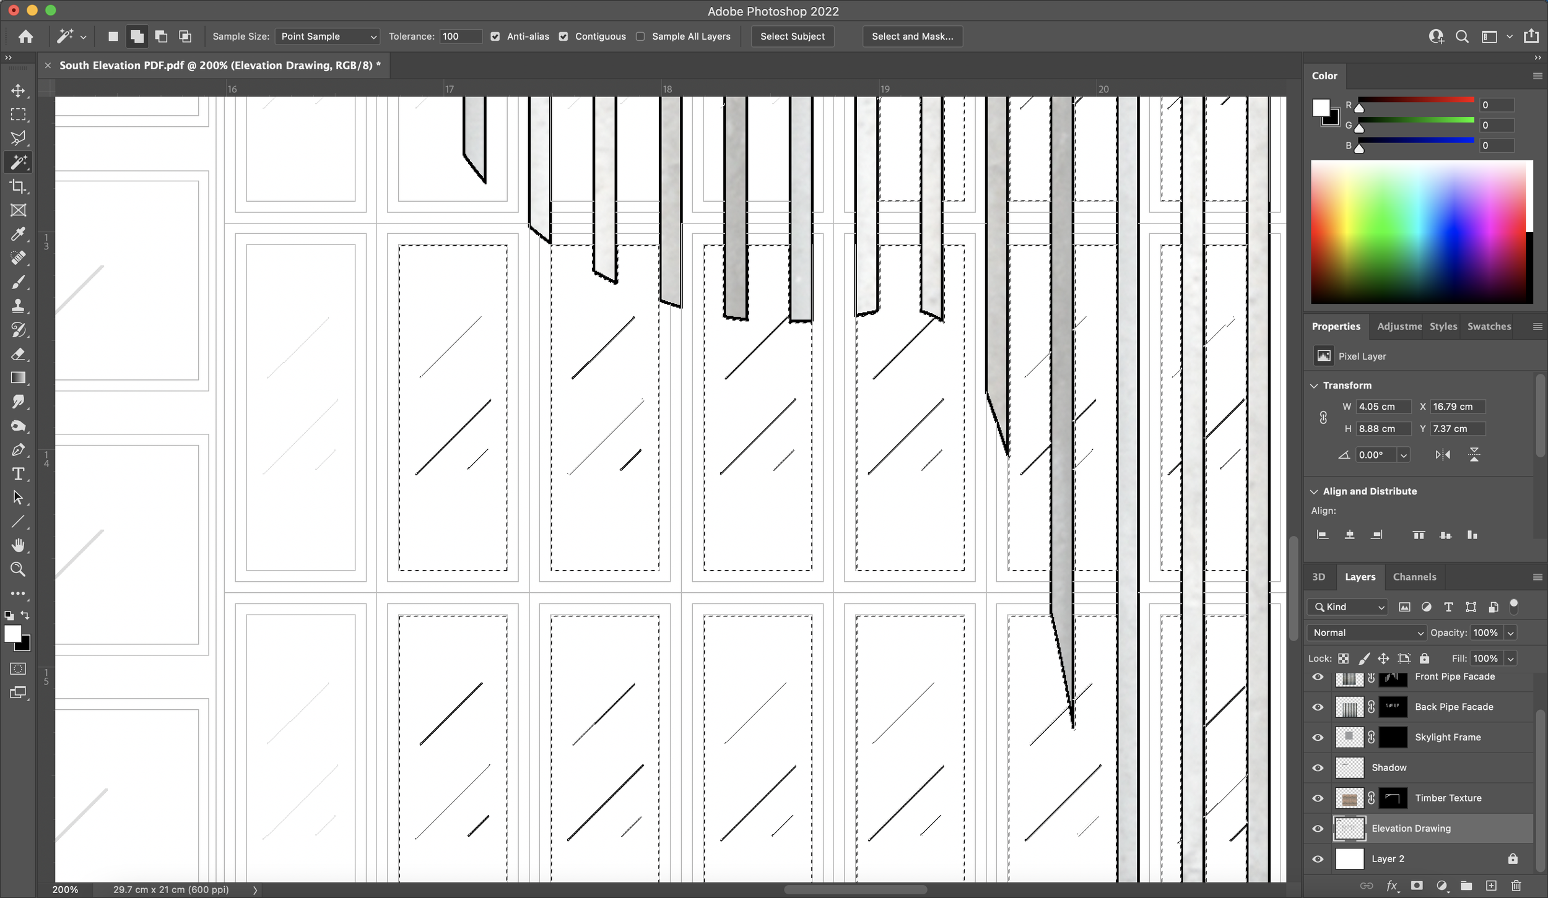Select the Crop tool
The width and height of the screenshot is (1548, 898).
pos(18,185)
